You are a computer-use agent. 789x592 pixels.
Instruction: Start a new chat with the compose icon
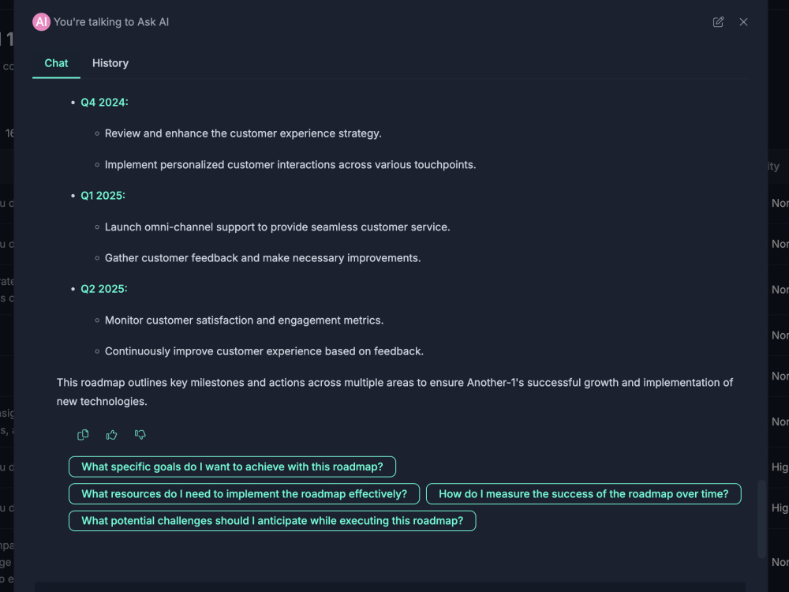pos(718,21)
